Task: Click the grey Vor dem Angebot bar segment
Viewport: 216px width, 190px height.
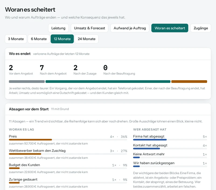Action: (x=27, y=82)
